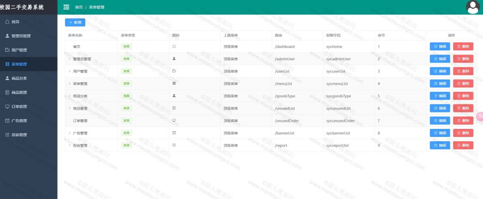The height and width of the screenshot is (199, 483).
Task: Open the user avatar in top right
Action: click(473, 7)
